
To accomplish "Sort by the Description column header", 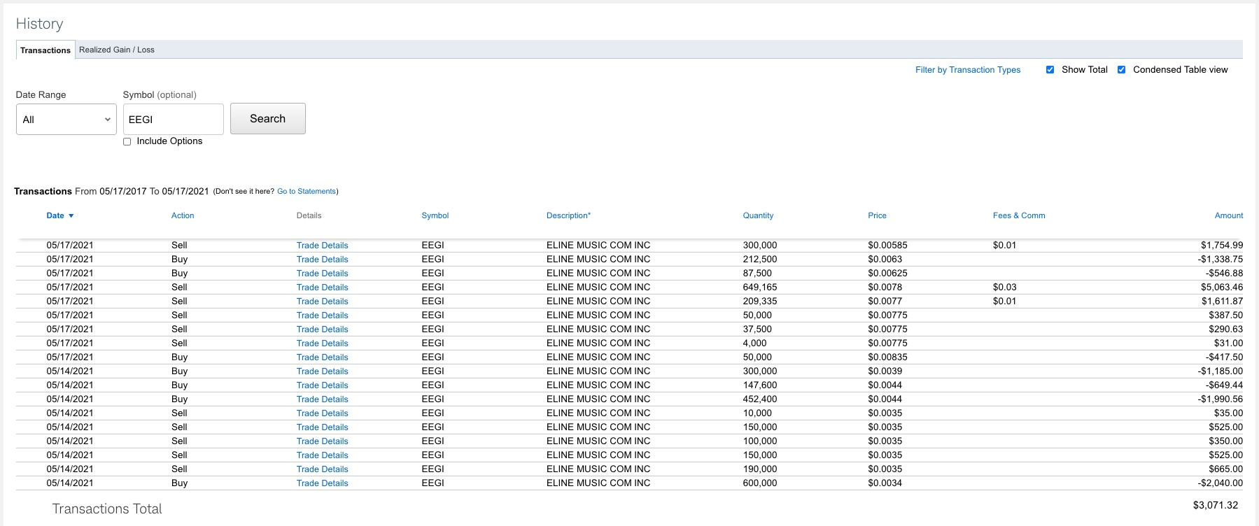I will [x=568, y=215].
